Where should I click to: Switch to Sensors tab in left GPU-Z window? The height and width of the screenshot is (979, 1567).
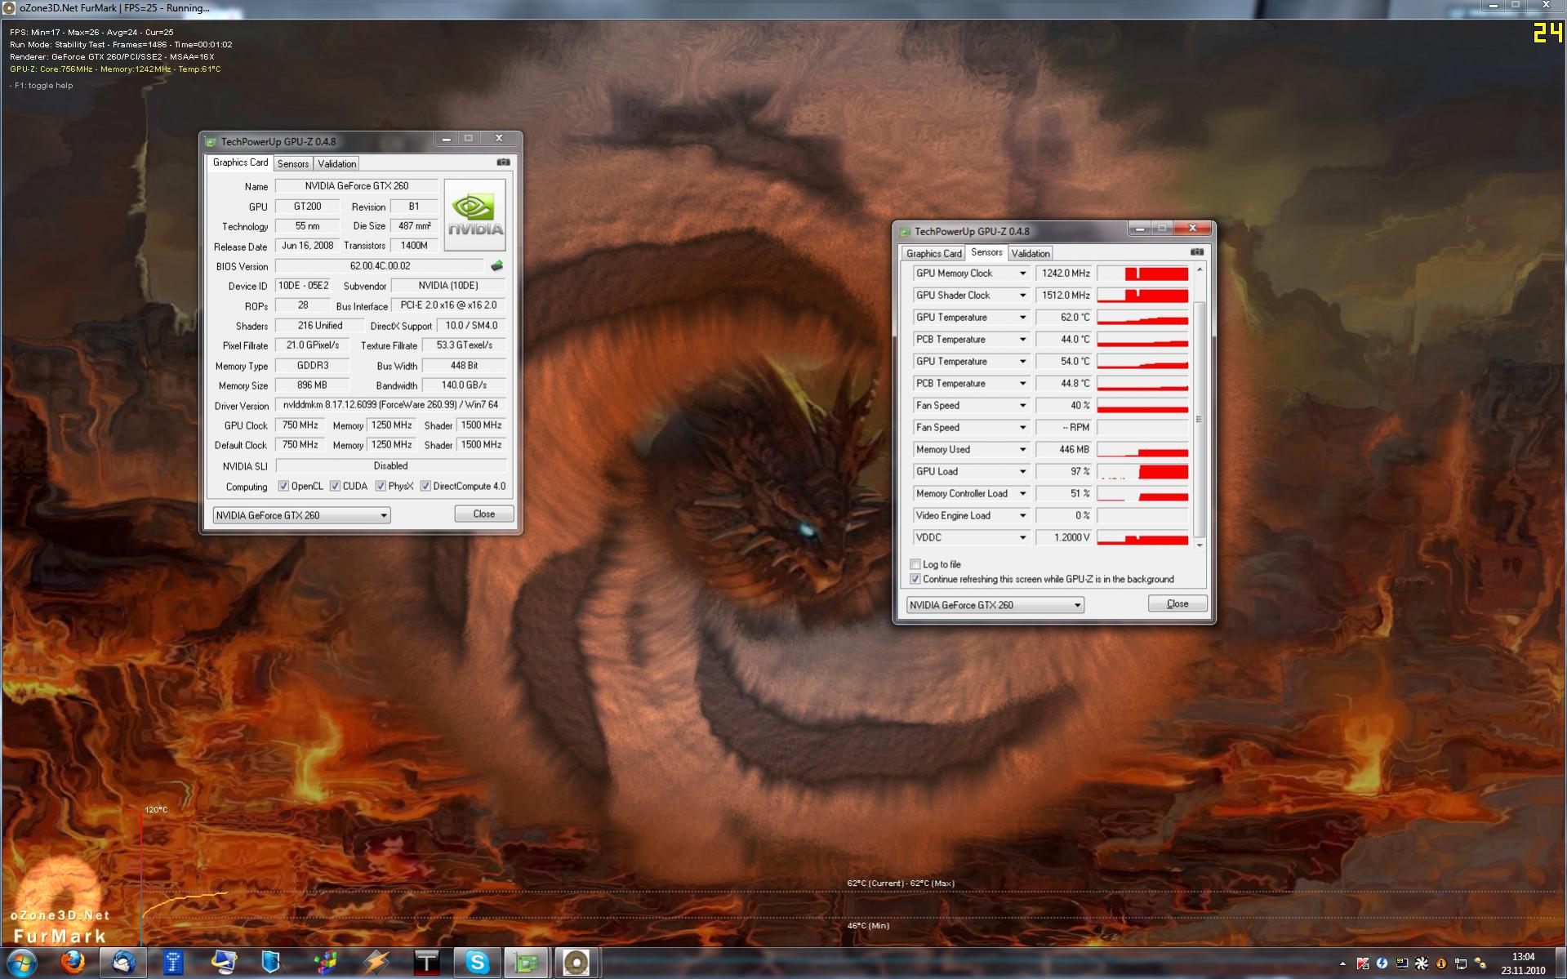(x=293, y=164)
